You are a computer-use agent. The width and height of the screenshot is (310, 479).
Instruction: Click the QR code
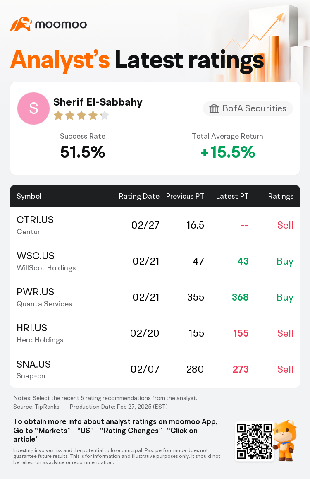[255, 441]
